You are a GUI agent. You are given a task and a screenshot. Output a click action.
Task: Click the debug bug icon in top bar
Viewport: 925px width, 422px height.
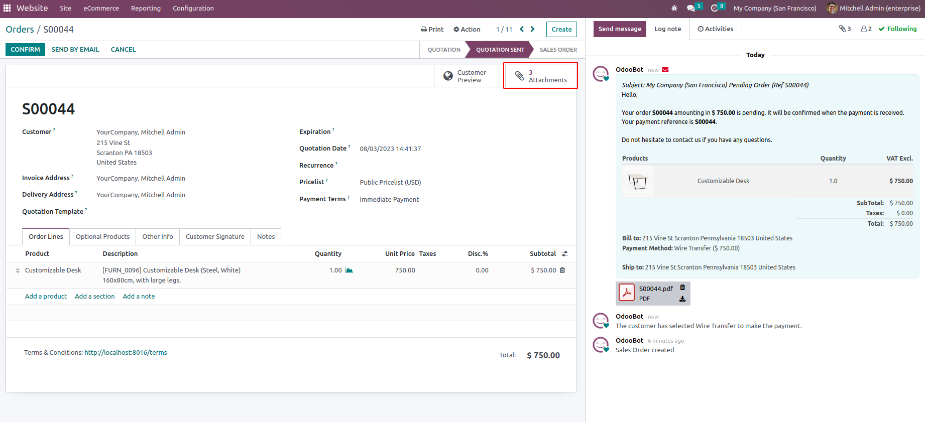[674, 8]
